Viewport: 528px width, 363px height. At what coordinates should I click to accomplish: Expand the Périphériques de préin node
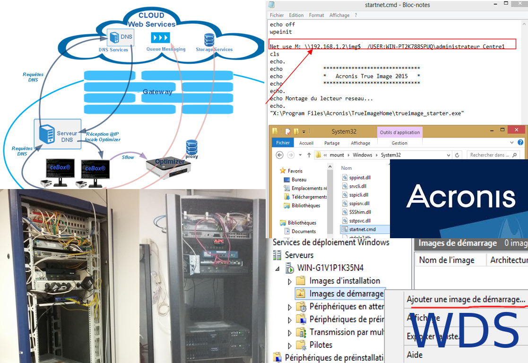pyautogui.click(x=289, y=320)
